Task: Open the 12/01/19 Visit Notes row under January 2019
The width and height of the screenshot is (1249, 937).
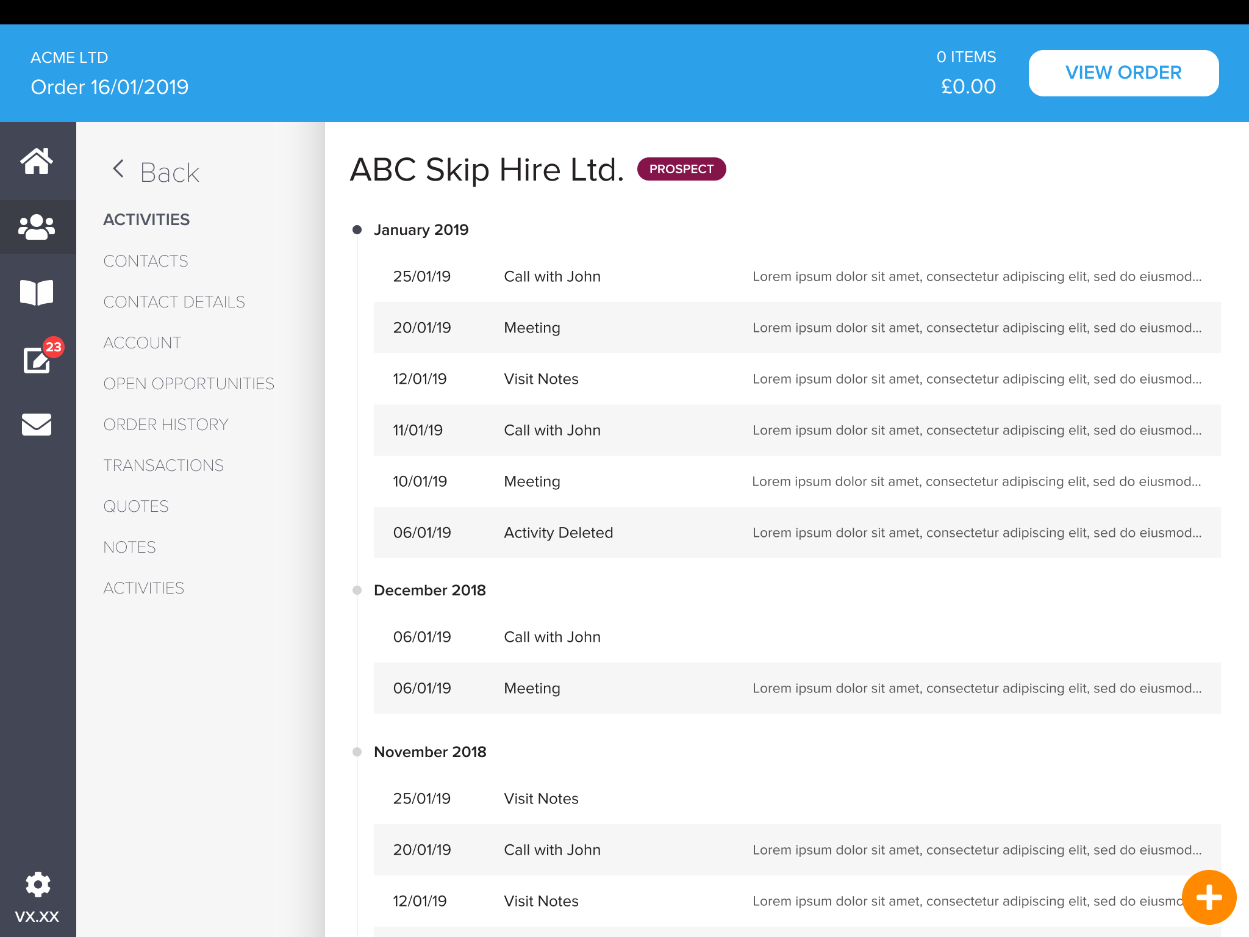Action: coord(797,379)
